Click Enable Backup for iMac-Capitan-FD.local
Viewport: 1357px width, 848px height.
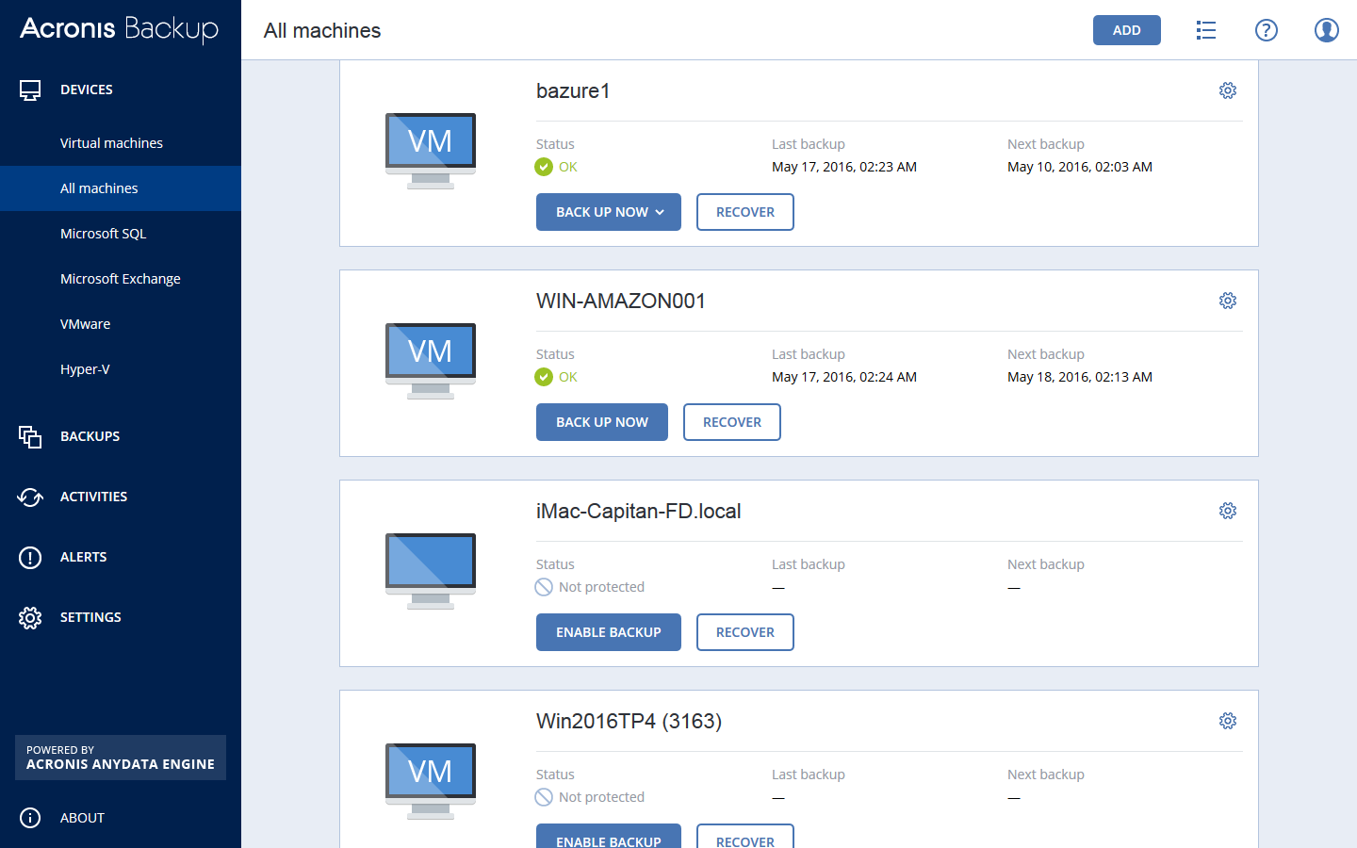(x=608, y=632)
